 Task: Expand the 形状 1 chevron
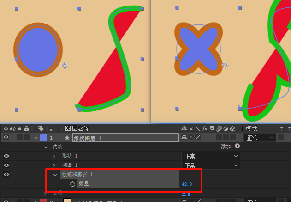point(54,156)
